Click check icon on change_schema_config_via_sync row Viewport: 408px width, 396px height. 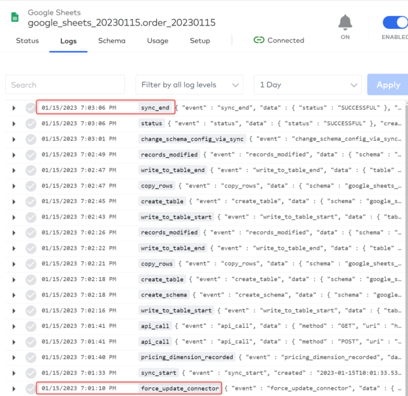click(x=31, y=139)
